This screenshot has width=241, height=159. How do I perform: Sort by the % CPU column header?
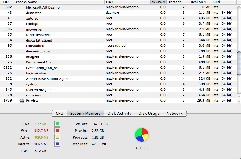(x=159, y=2)
